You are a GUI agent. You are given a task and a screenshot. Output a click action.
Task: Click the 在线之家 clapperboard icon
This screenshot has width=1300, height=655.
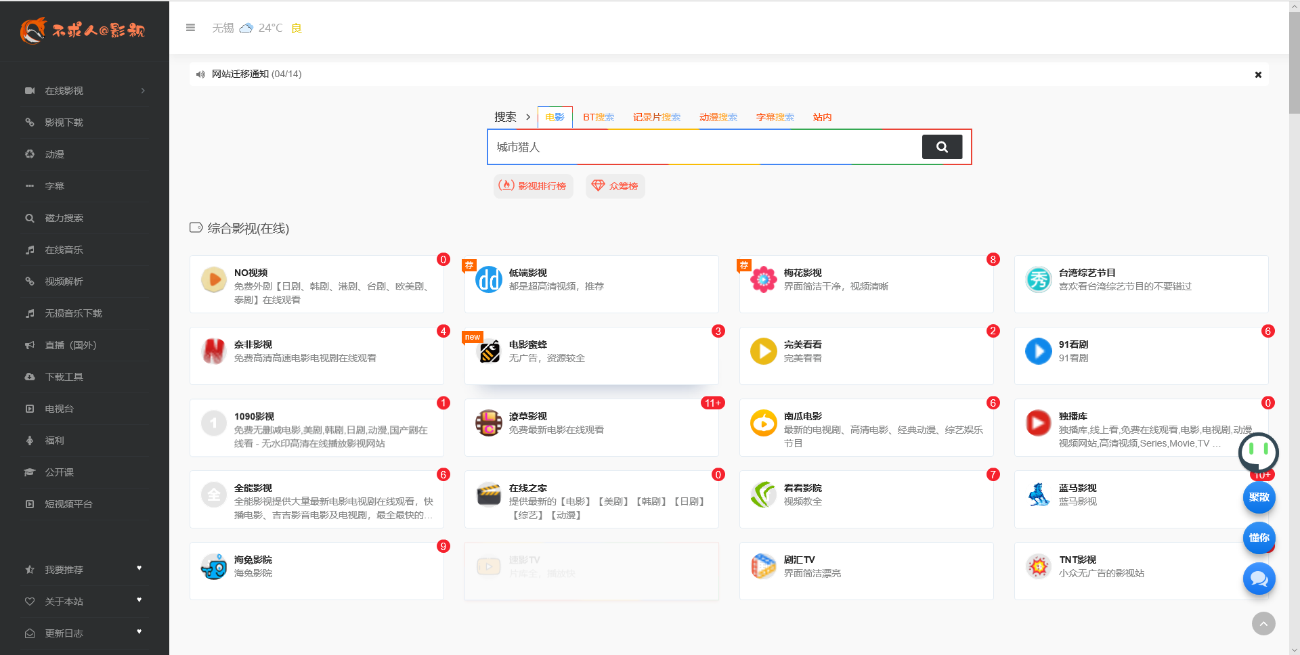(489, 495)
